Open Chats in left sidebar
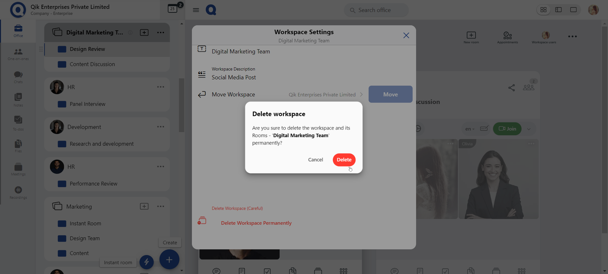Screen dimensions: 608x274 pyautogui.click(x=18, y=77)
